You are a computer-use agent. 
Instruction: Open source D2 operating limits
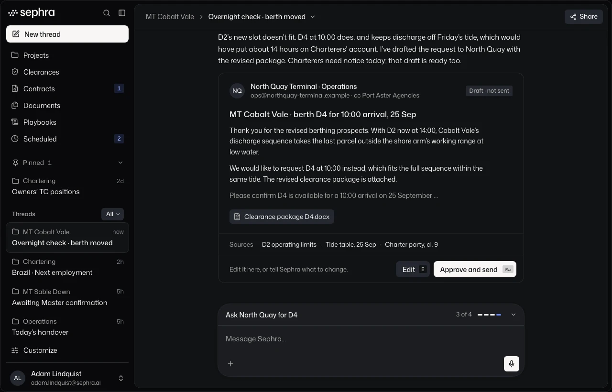click(x=289, y=245)
